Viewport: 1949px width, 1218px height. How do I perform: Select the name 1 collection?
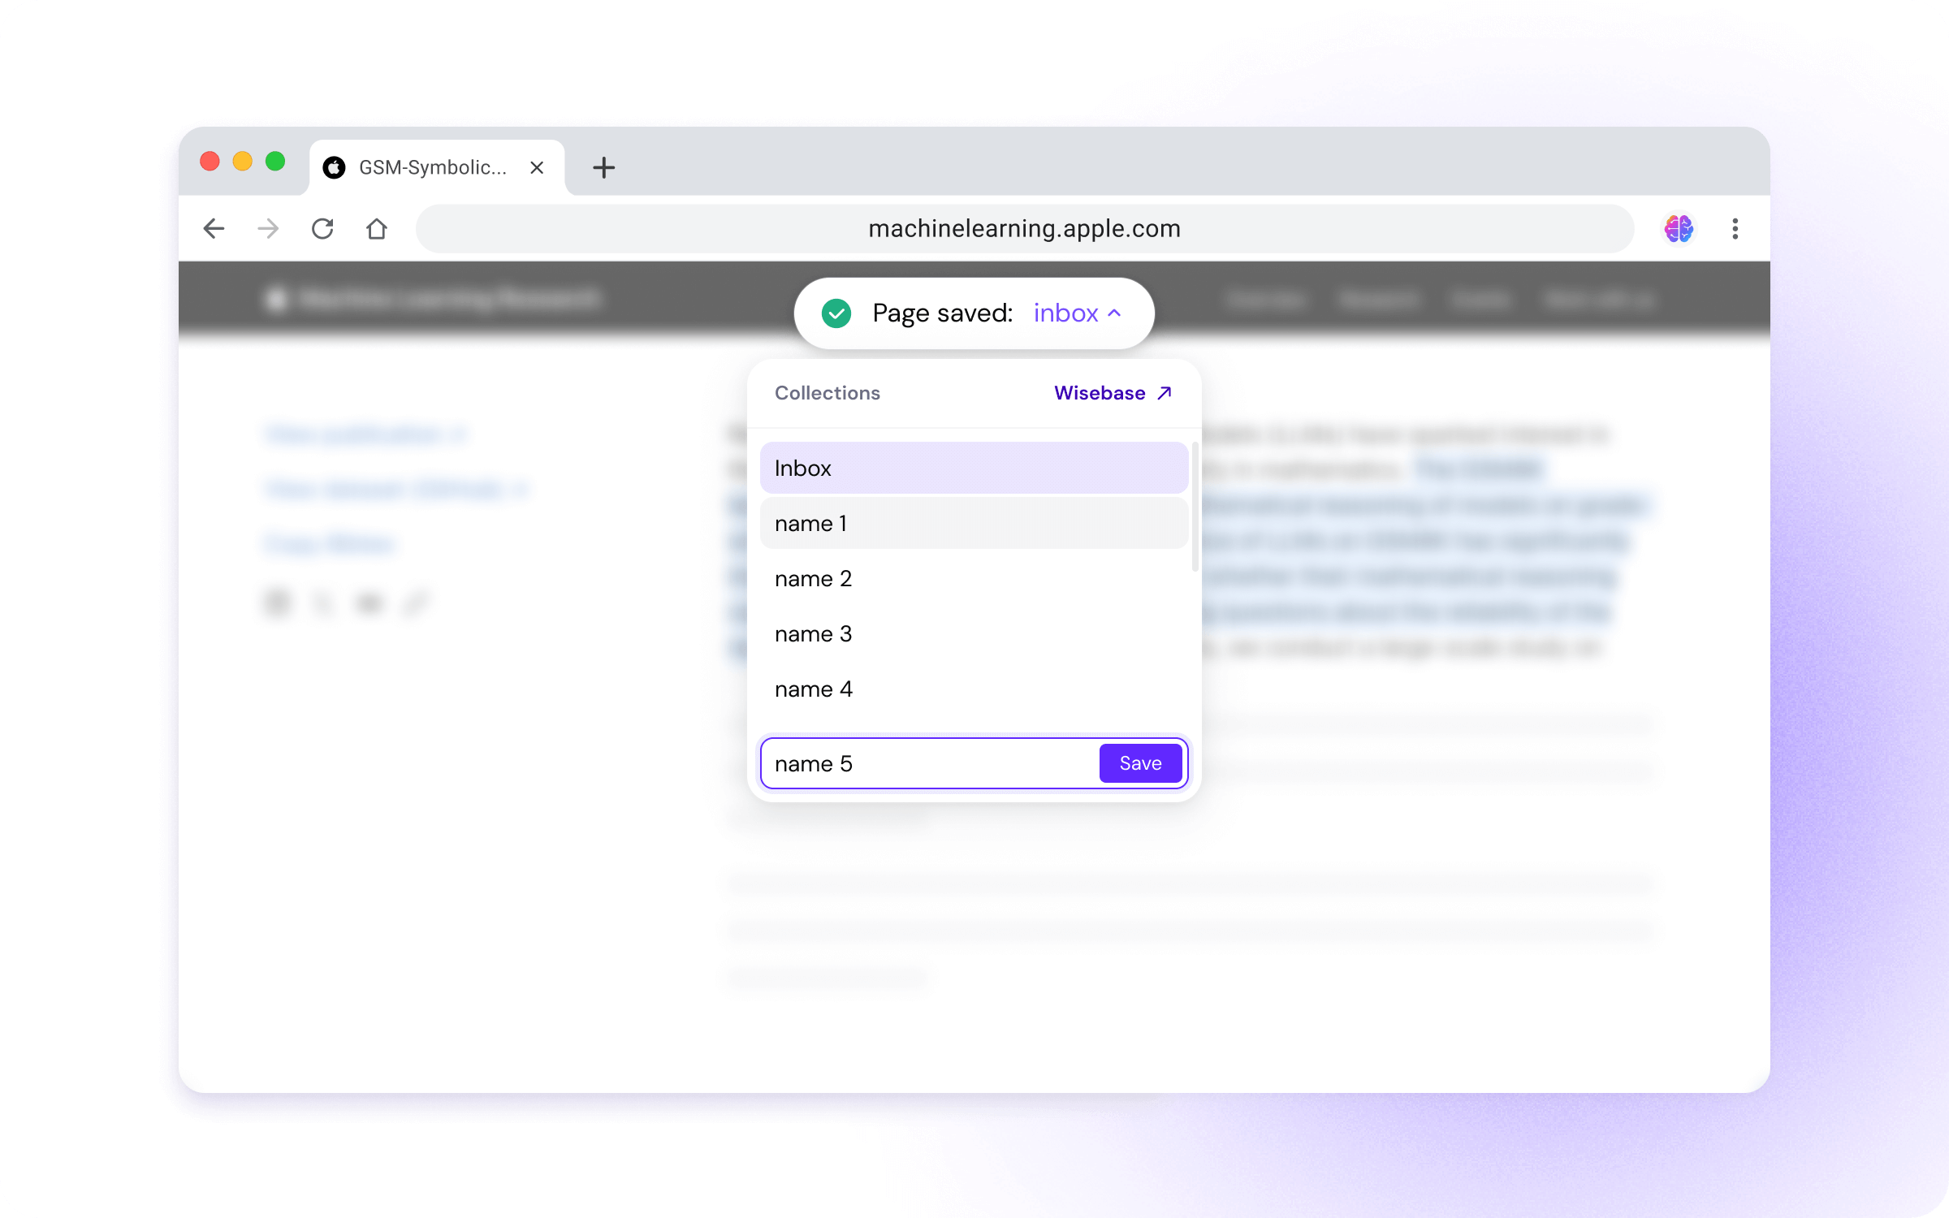point(974,523)
